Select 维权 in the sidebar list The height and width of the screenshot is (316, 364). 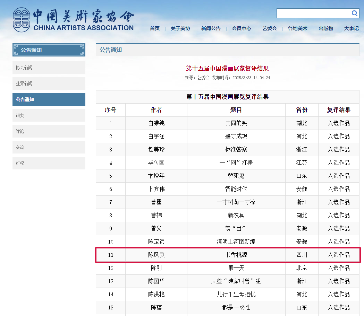pos(49,163)
